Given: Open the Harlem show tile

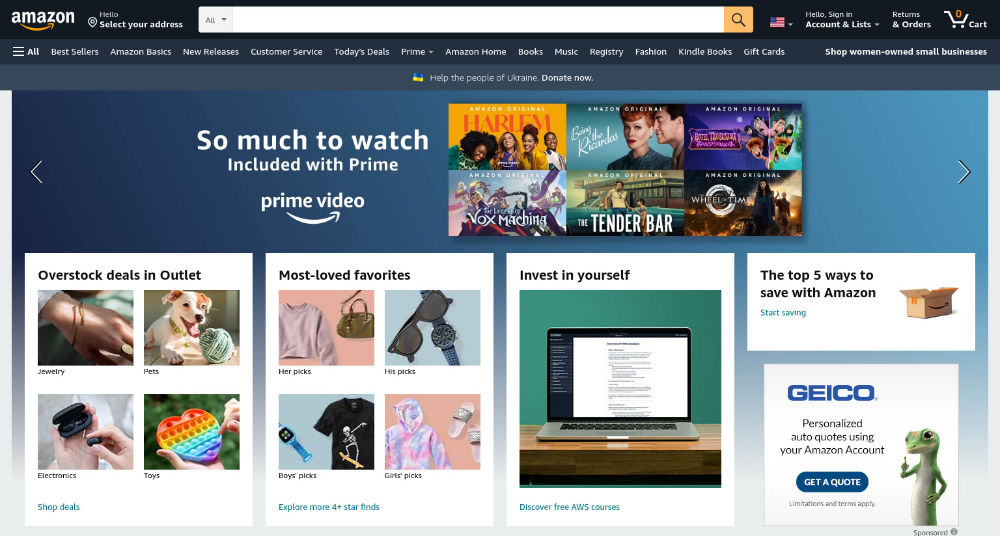Looking at the screenshot, I should tap(507, 137).
